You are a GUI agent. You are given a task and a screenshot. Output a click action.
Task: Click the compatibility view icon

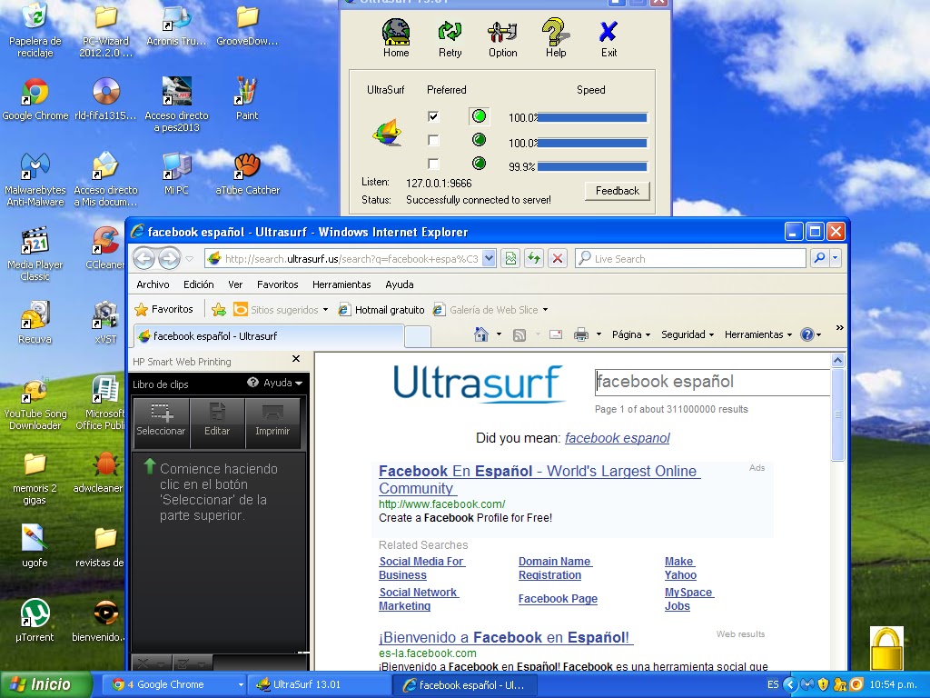[x=510, y=258]
